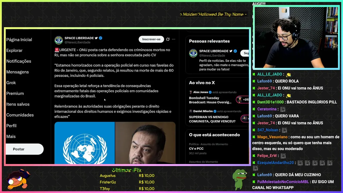Click the Grok explain icon beside Inscrever-se
The width and height of the screenshot is (343, 193).
(168, 39)
